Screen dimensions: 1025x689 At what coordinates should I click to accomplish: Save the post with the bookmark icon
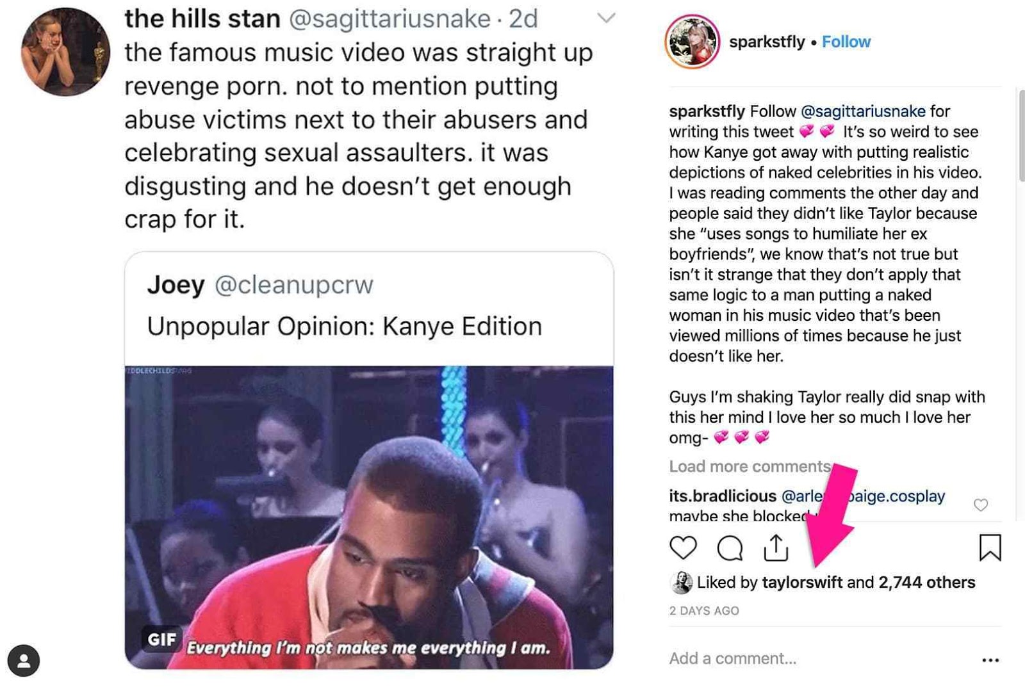click(990, 547)
